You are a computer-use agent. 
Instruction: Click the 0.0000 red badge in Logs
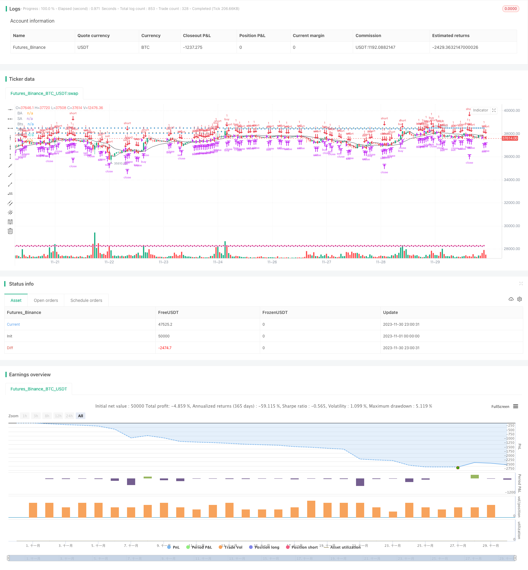click(511, 9)
